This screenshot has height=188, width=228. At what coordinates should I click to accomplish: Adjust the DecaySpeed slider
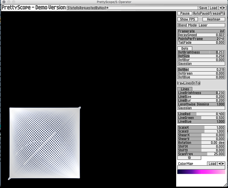tap(201, 35)
